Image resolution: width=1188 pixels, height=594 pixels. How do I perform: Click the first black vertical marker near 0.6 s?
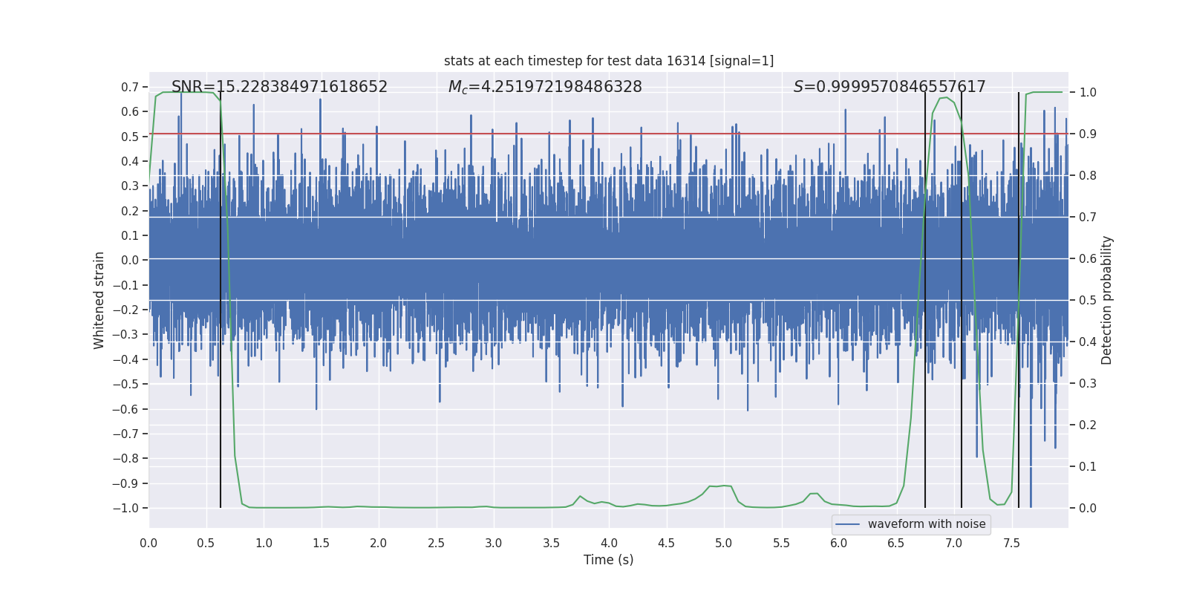[221, 300]
